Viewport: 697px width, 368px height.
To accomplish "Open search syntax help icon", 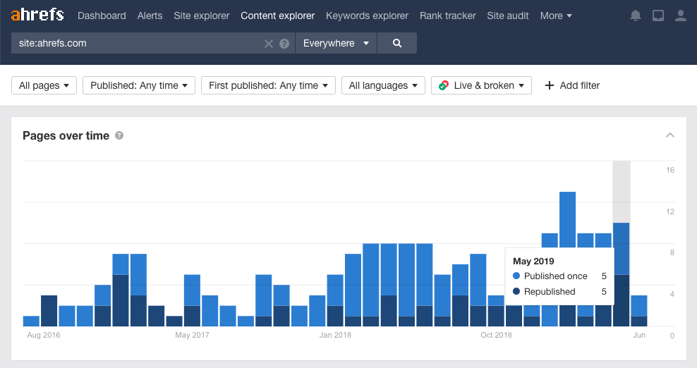I will tap(284, 44).
